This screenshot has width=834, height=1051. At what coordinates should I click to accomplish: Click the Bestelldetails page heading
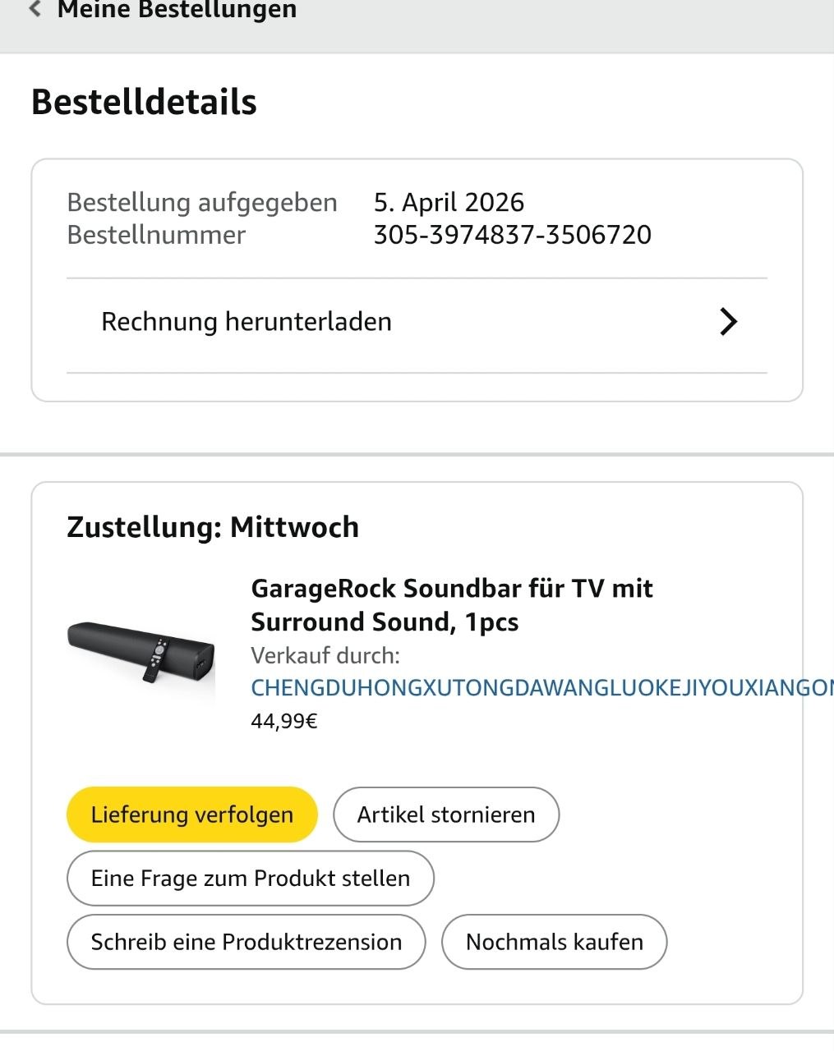click(144, 103)
